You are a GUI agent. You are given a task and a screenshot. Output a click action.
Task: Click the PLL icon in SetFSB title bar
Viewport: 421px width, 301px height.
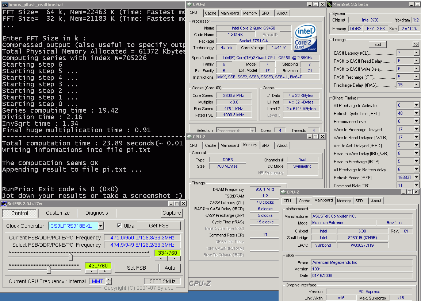point(4,204)
